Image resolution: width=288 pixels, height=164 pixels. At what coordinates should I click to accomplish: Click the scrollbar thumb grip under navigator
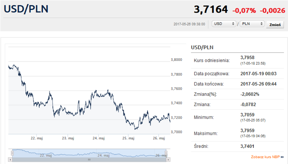pyautogui.click(x=89, y=160)
